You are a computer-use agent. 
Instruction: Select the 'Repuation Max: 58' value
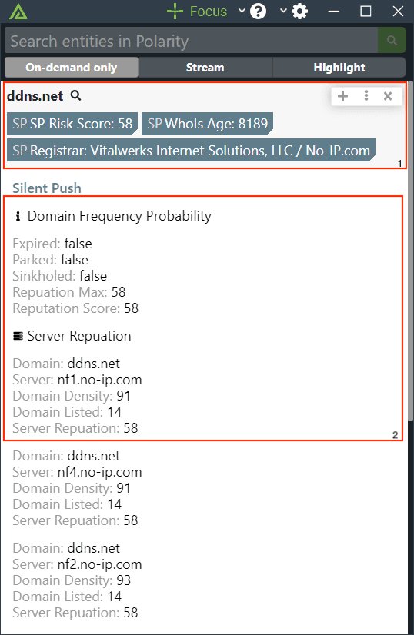tap(119, 292)
